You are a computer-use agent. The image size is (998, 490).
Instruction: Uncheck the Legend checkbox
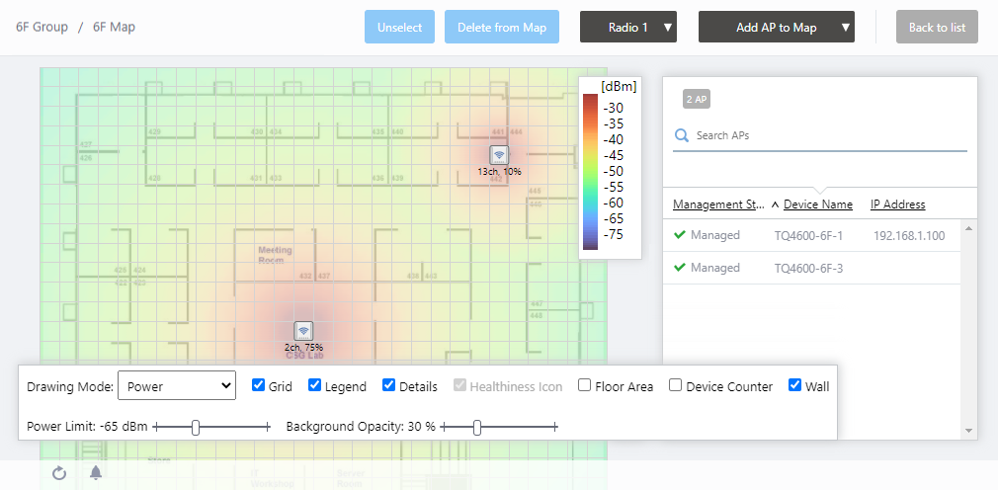point(314,385)
